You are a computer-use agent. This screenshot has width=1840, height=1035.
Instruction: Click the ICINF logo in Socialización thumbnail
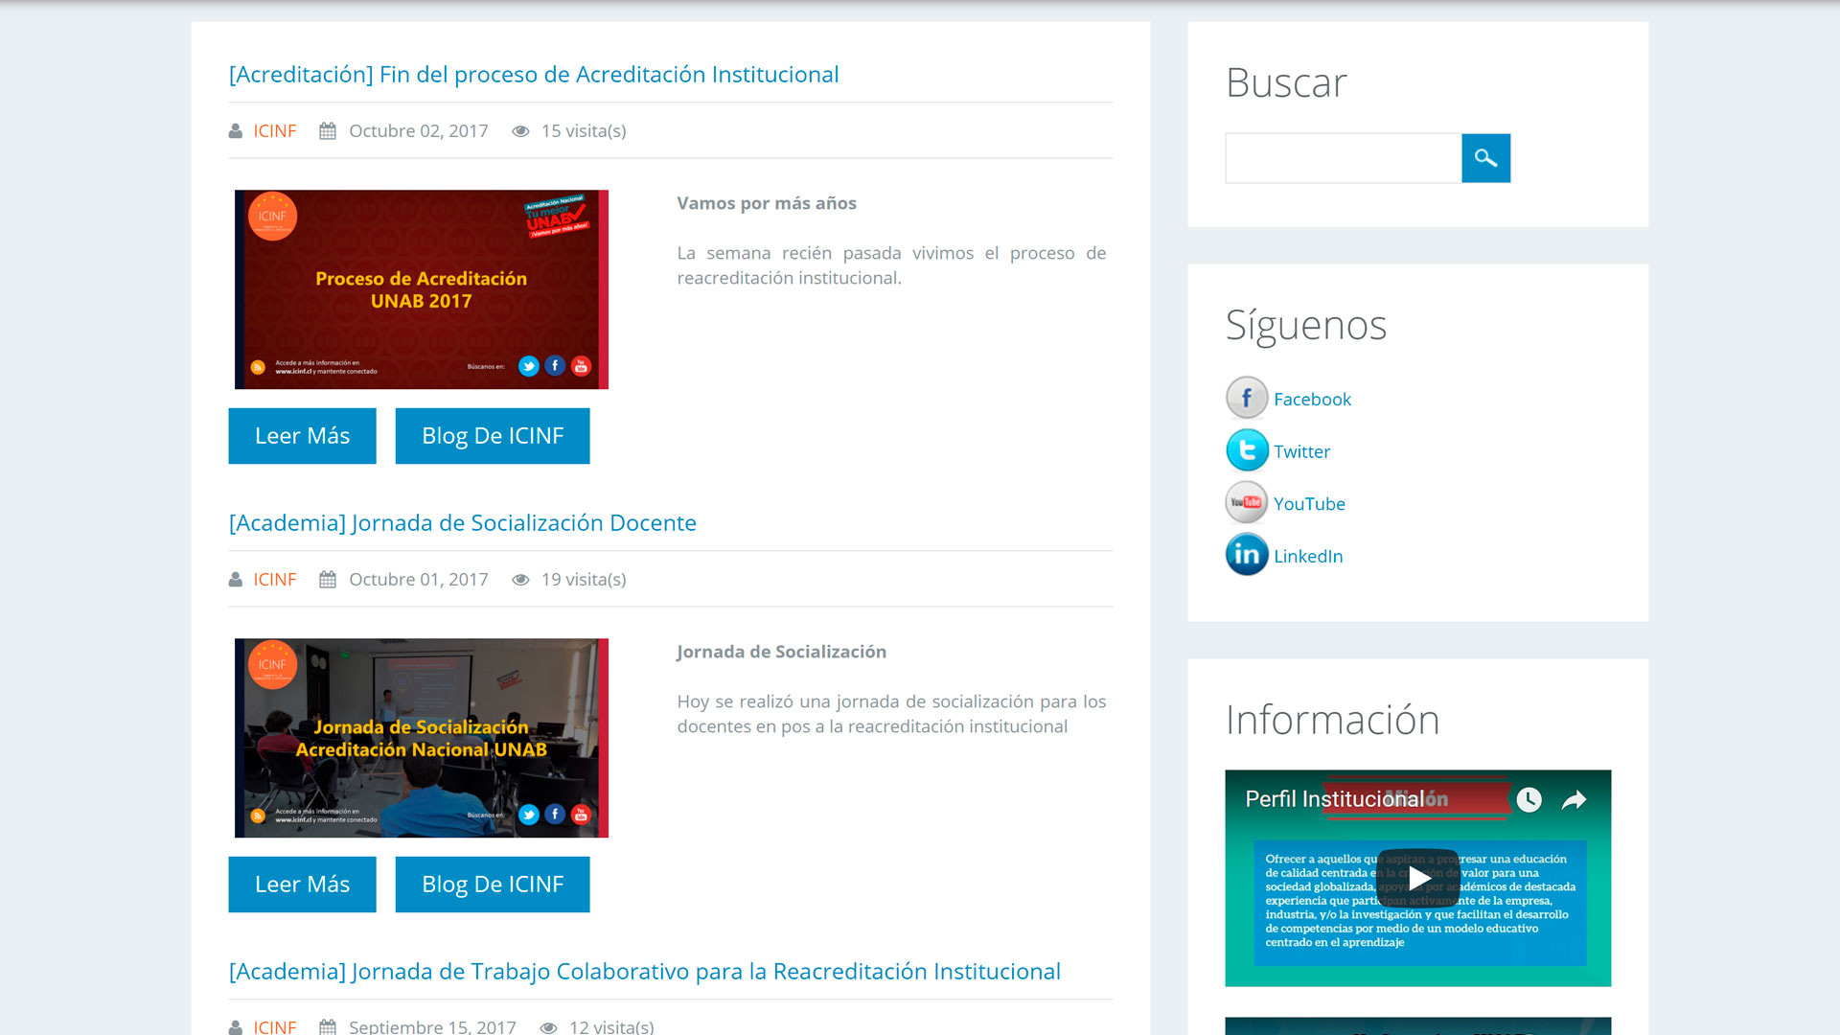pos(272,664)
